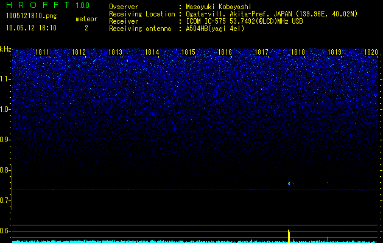Click the 1817 time marker
This screenshot has width=383, height=243.
click(261, 52)
